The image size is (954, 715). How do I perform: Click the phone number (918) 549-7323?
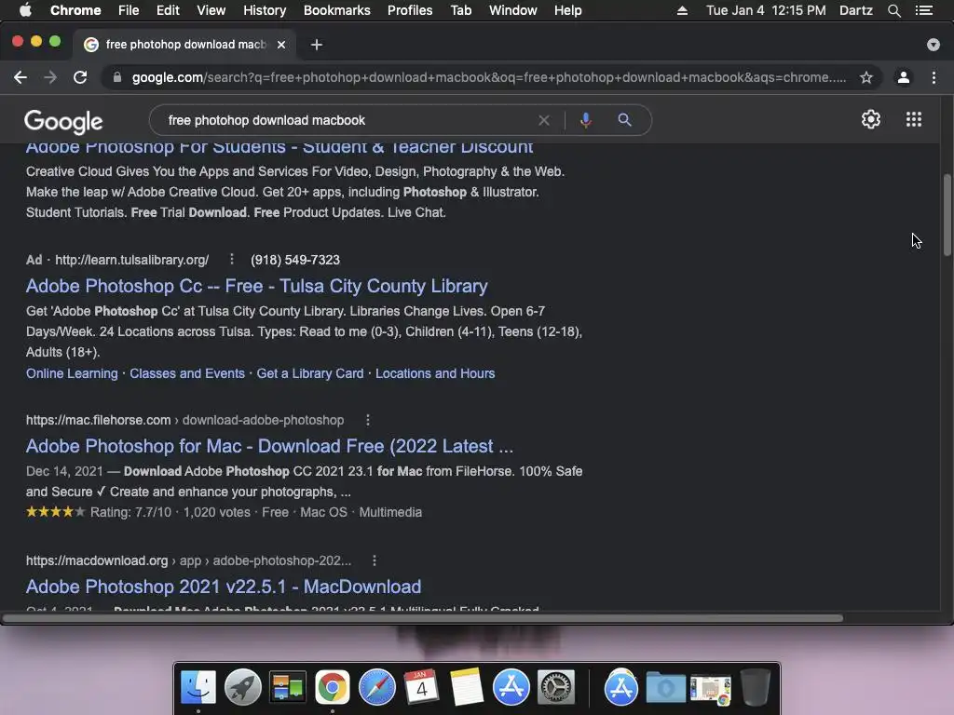point(295,260)
